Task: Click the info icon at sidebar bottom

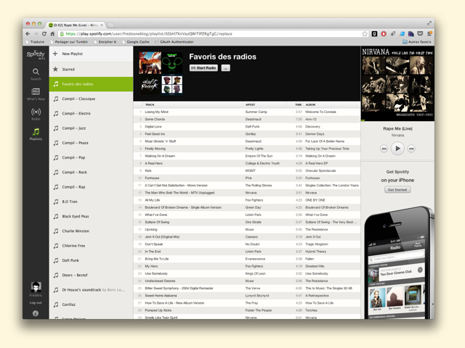Action: point(36,313)
